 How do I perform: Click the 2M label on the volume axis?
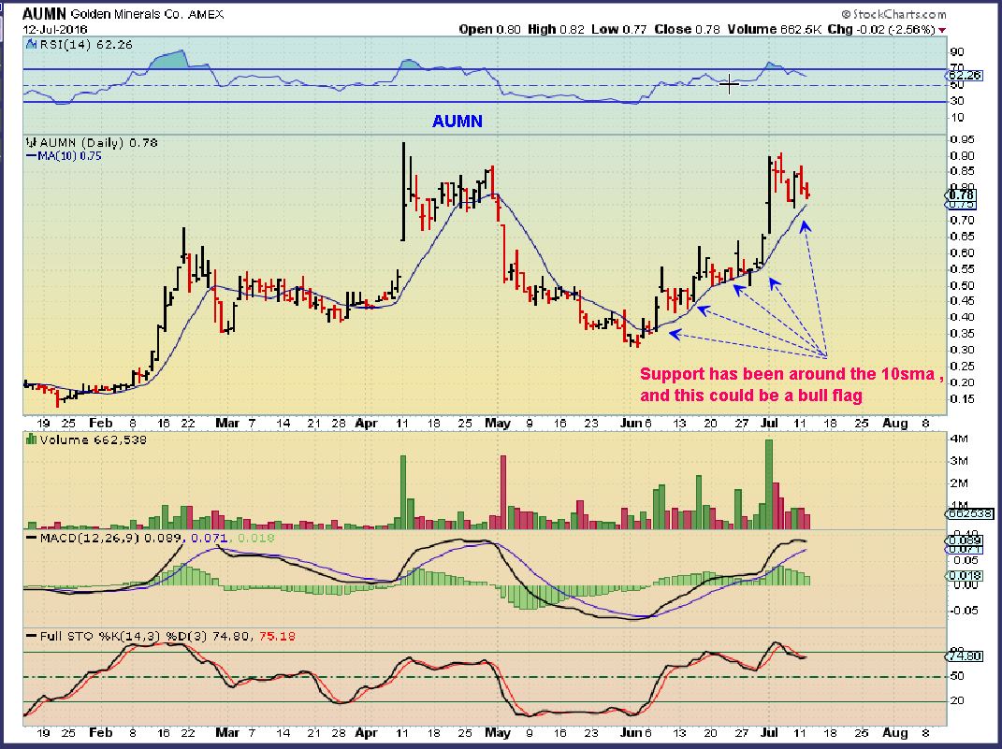point(960,483)
